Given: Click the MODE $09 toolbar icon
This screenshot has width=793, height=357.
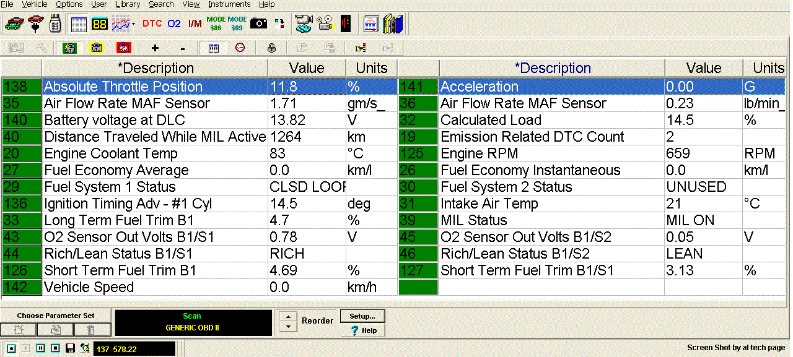Looking at the screenshot, I should coord(237,24).
